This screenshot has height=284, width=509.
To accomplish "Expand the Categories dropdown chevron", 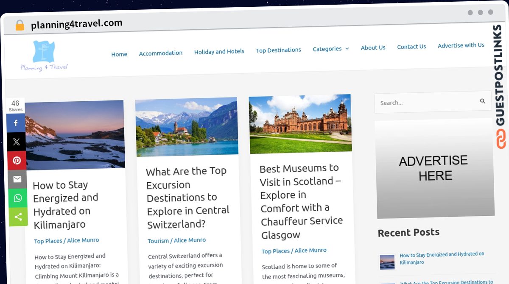I will tap(347, 49).
